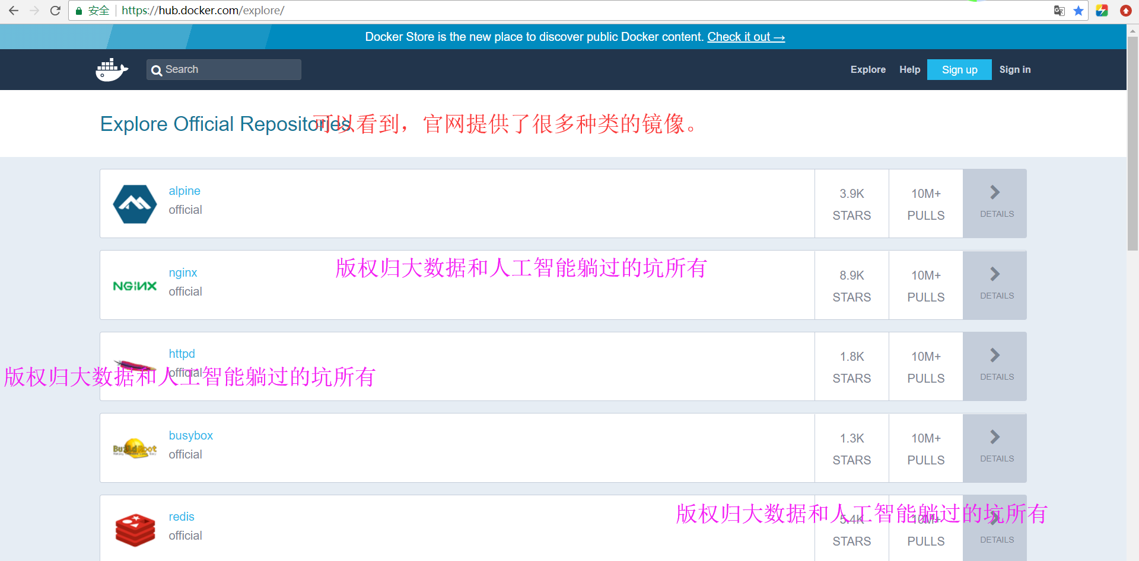Click the nginx 10M+ PULLS cell
1139x561 pixels.
click(x=926, y=286)
